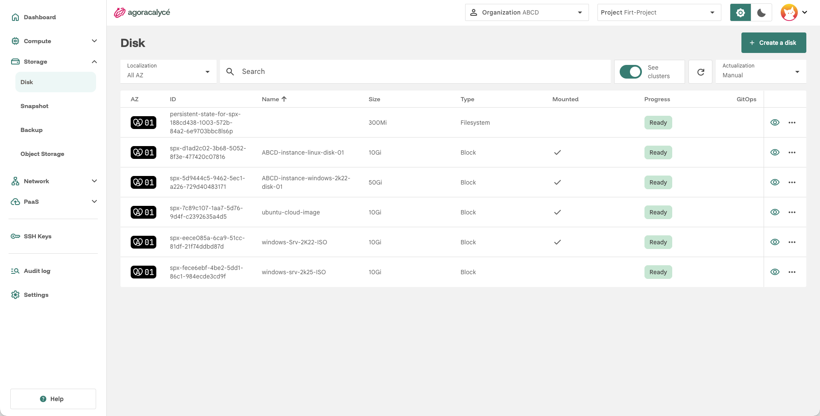
Task: Expand the Network sidebar section
Action: [x=54, y=181]
